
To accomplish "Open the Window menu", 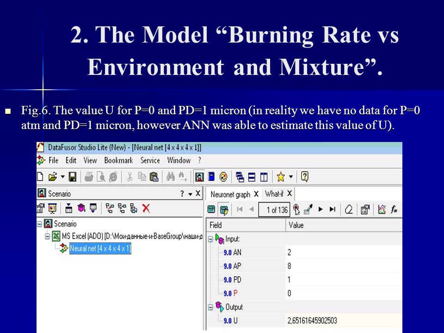I will pos(179,160).
